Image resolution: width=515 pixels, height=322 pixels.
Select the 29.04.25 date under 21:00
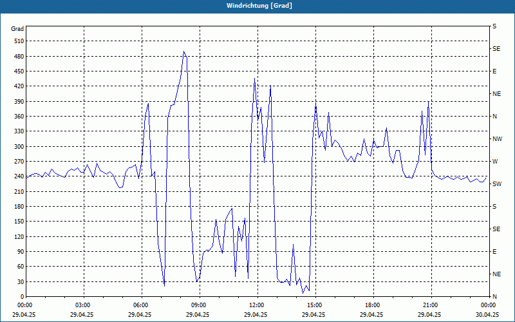[x=429, y=314]
